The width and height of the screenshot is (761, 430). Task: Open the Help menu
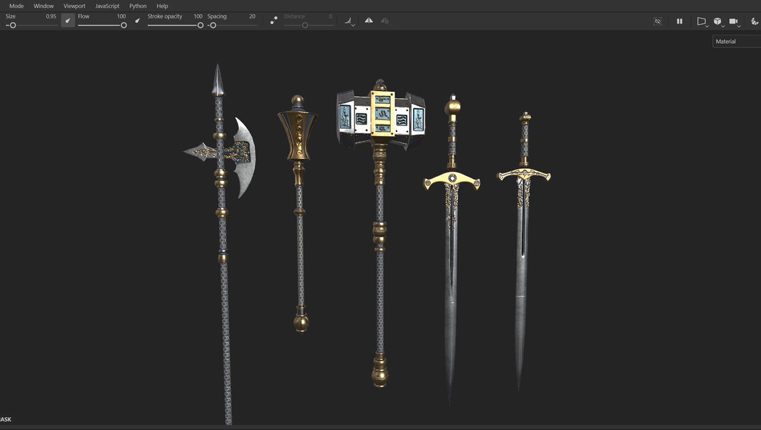(x=162, y=6)
